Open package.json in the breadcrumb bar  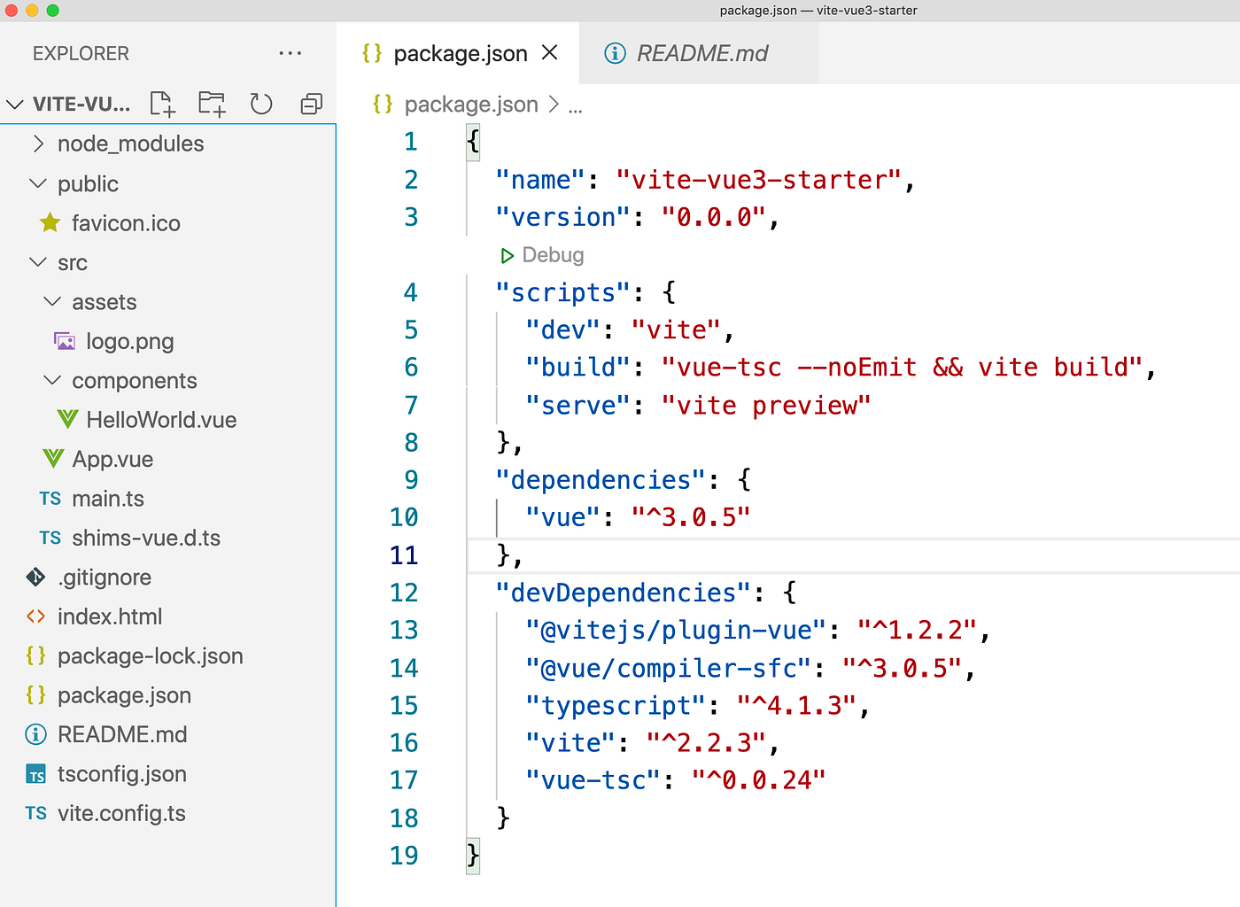coord(470,105)
